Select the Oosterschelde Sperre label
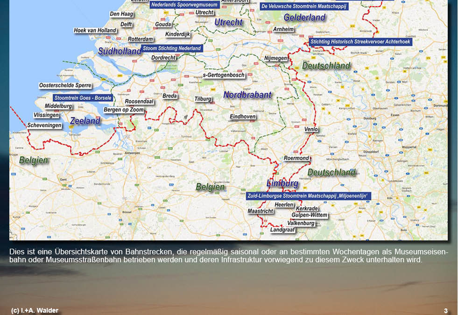 point(65,86)
